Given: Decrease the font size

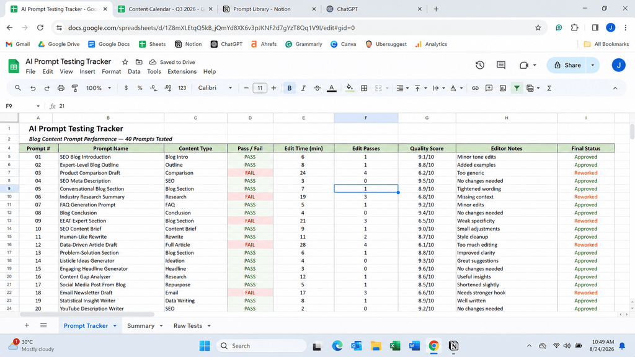Looking at the screenshot, I should pyautogui.click(x=246, y=88).
